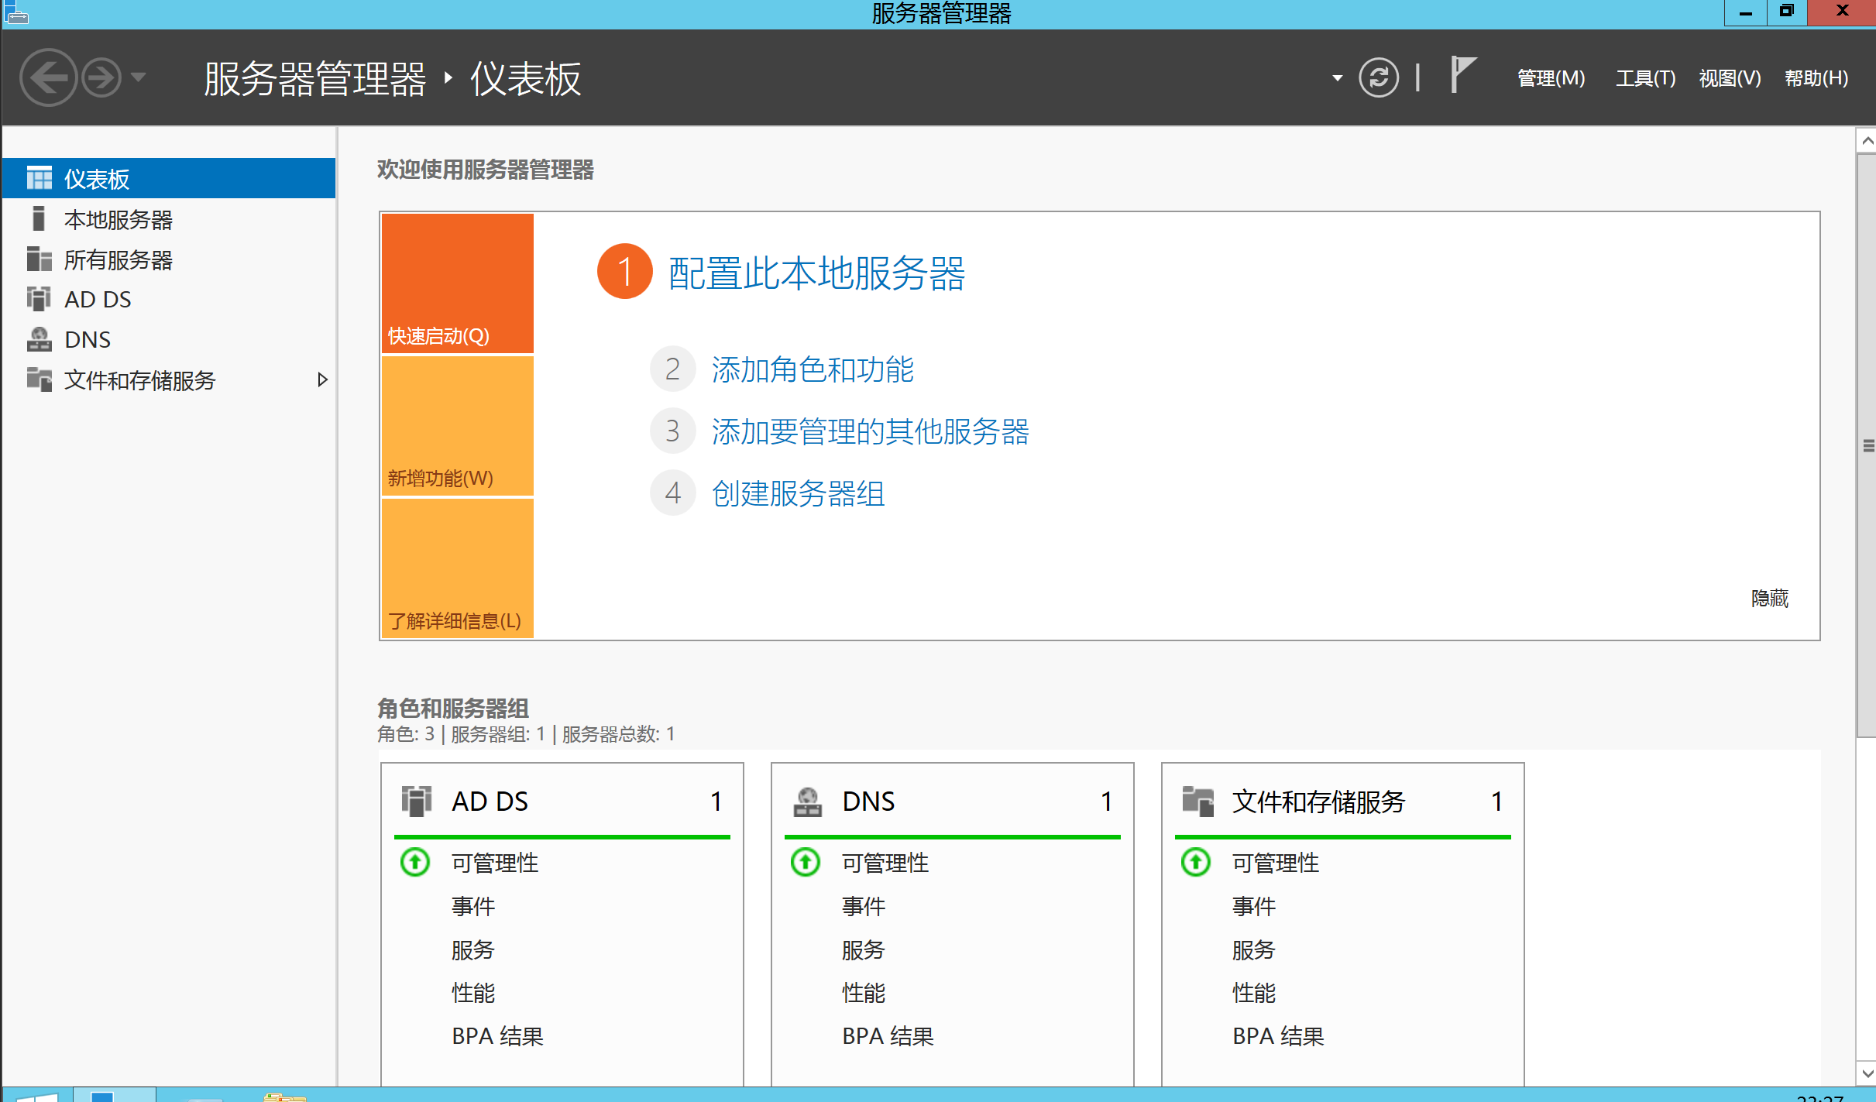The image size is (1876, 1102).
Task: Open the navigation history dropdown arrow
Action: [x=139, y=77]
